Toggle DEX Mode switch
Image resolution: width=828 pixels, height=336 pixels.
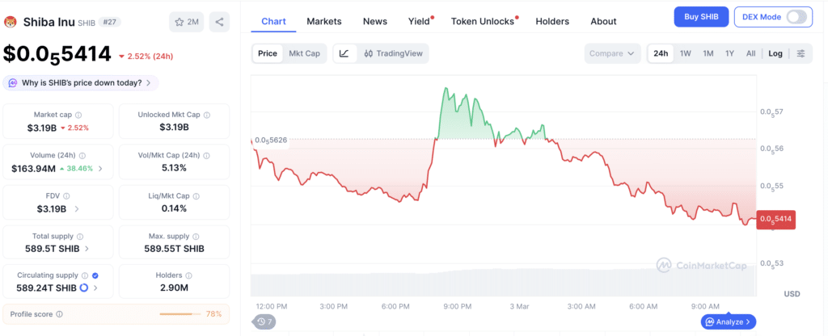click(x=796, y=17)
